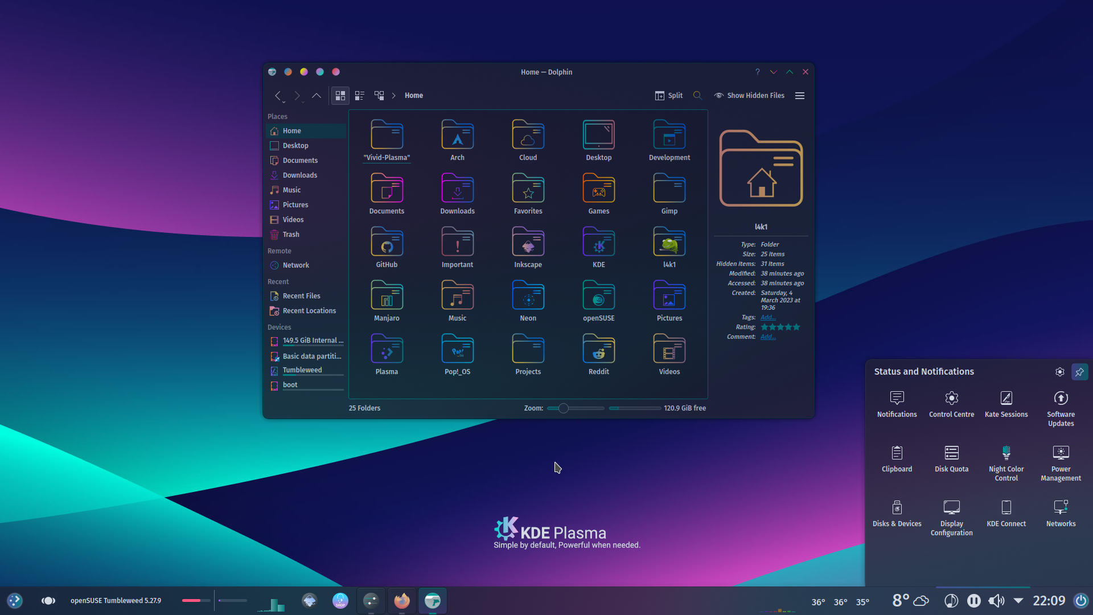This screenshot has height=615, width=1093.
Task: Open Trash in the Places panel
Action: point(306,235)
